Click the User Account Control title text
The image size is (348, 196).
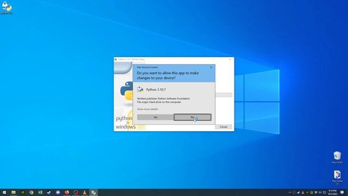point(147,67)
